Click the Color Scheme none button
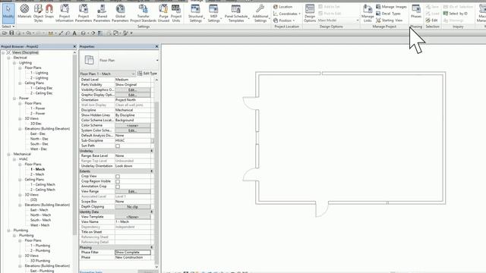The height and width of the screenshot is (273, 486). pos(133,125)
